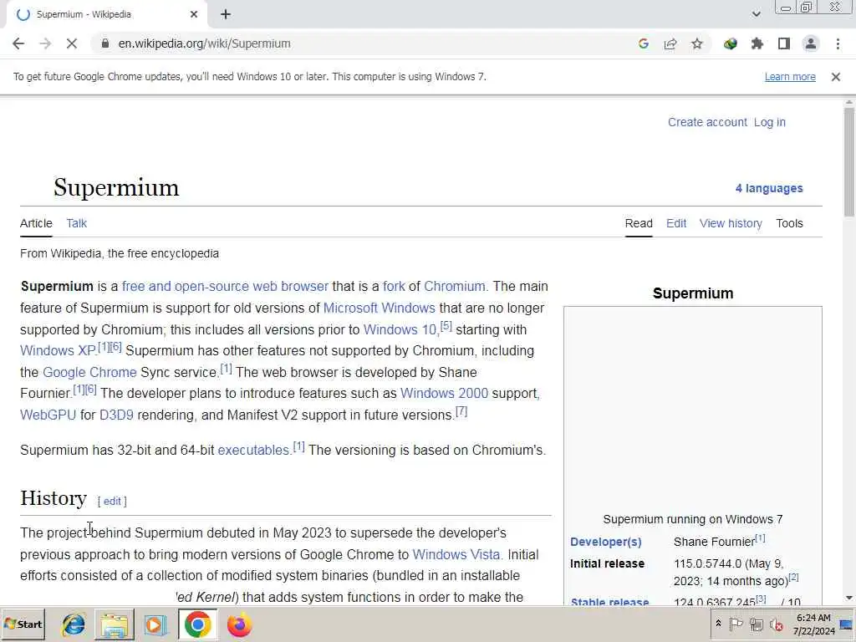The height and width of the screenshot is (642, 856).
Task: Open the Edit tab
Action: coord(675,223)
